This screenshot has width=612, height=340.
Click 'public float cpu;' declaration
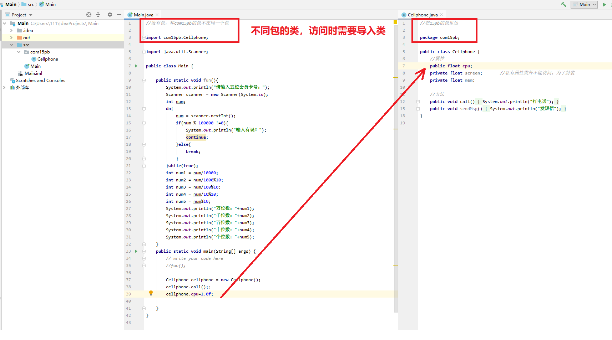coord(451,66)
